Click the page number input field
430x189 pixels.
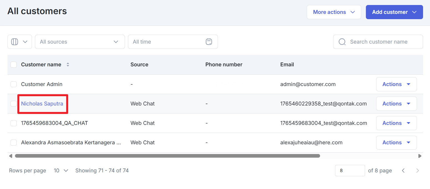point(350,171)
